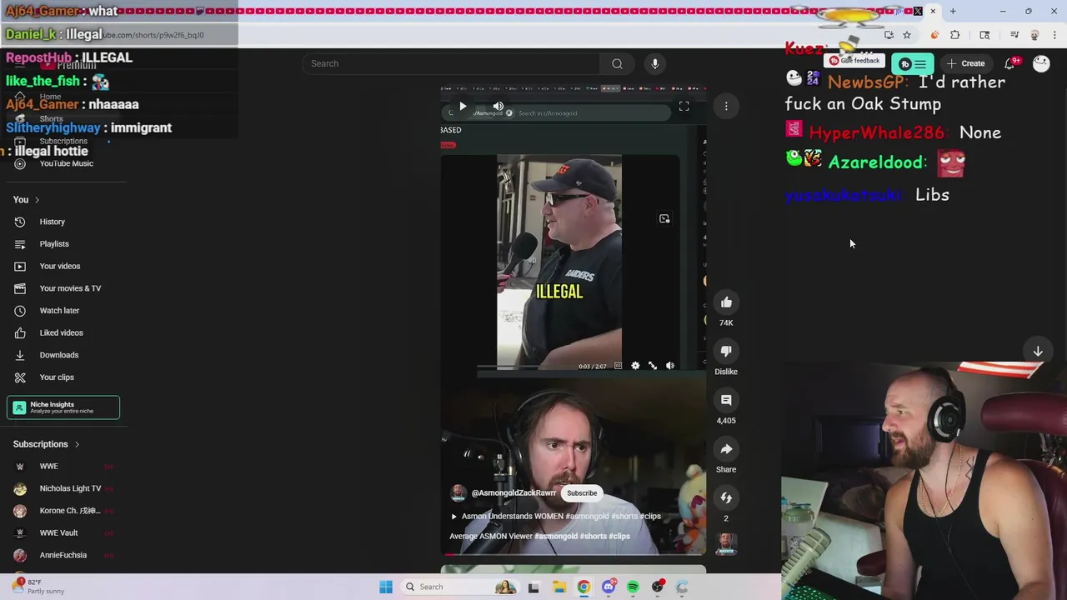Open the Create menu
This screenshot has width=1067, height=600.
point(965,63)
